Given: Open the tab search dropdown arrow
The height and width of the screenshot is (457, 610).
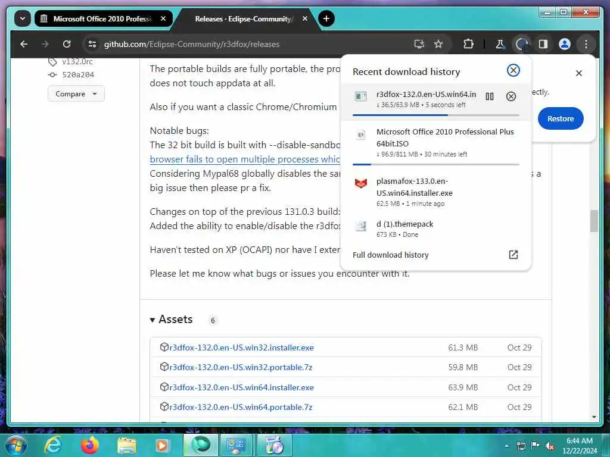Looking at the screenshot, I should click(23, 18).
